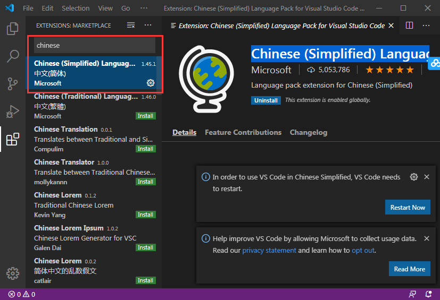Open the Edit menu

click(47, 8)
